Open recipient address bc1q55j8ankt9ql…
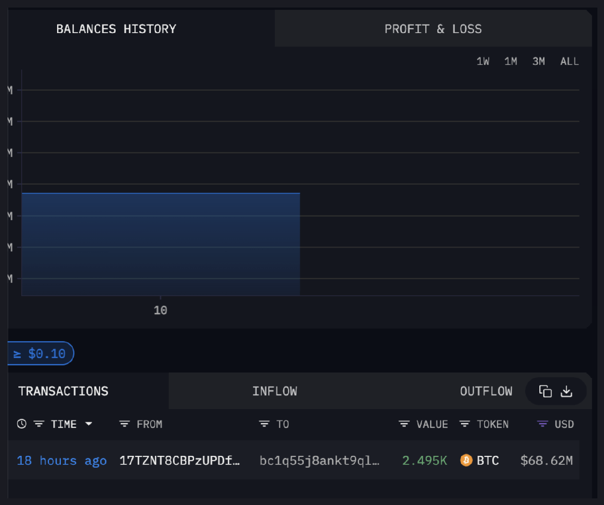Image resolution: width=604 pixels, height=505 pixels. [x=319, y=461]
